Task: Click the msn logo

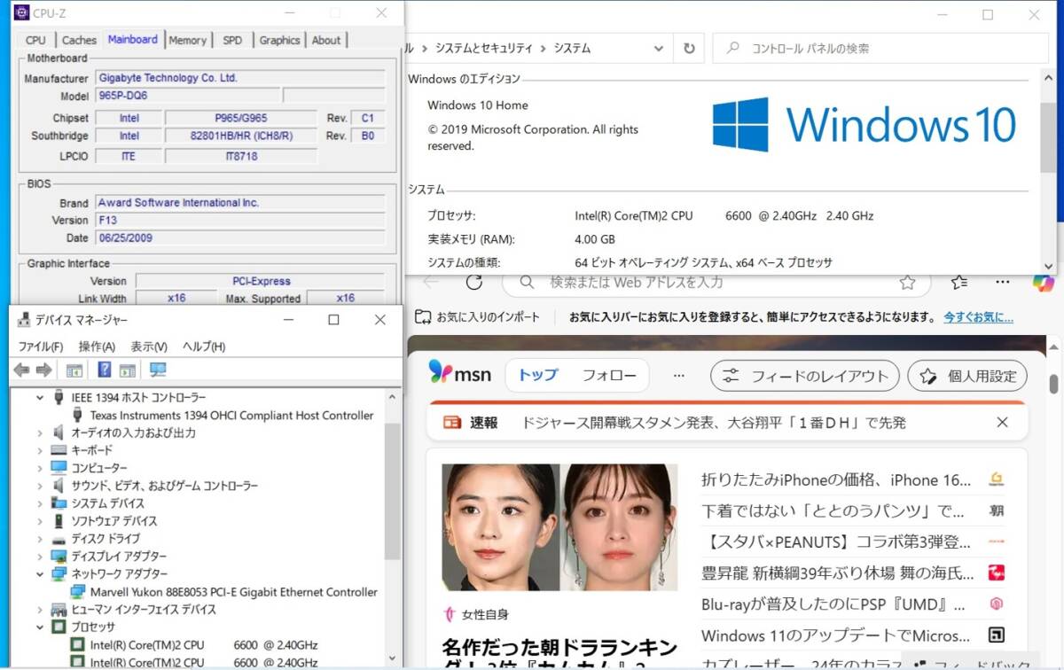Action: 459,373
